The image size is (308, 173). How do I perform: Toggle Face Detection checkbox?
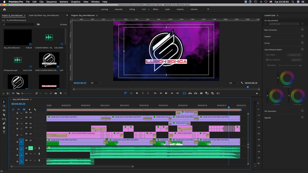(x=267, y=60)
